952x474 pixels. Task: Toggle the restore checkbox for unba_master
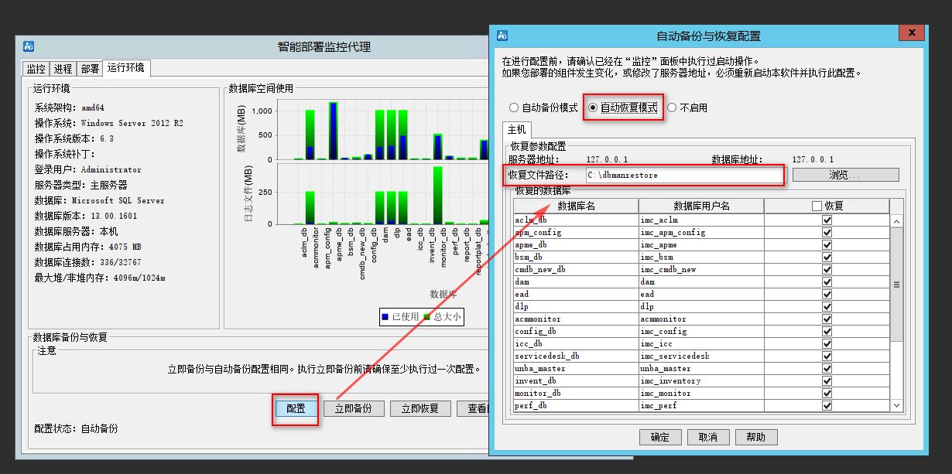point(827,369)
